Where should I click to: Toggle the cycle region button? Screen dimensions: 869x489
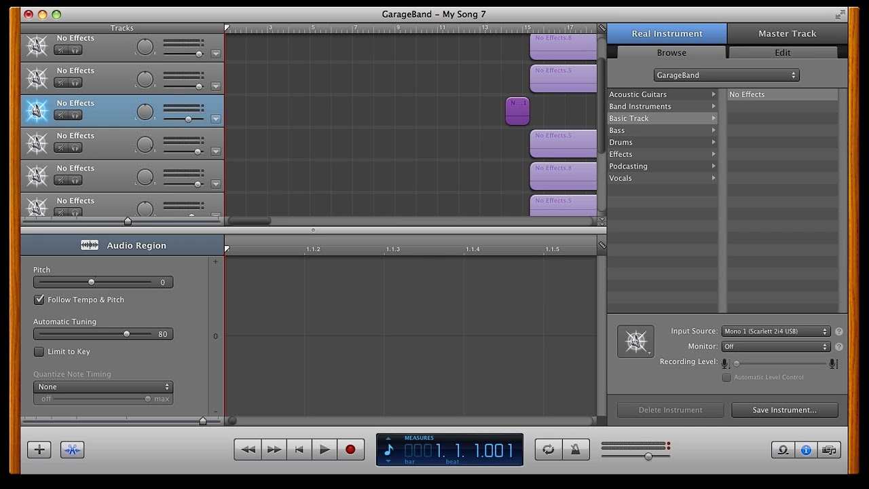click(549, 450)
